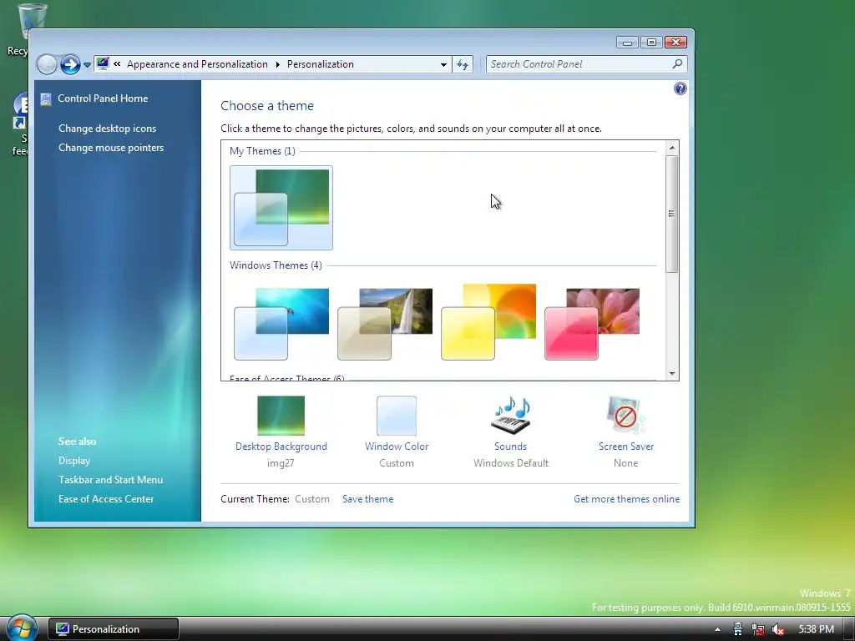
Task: Click the Control Panel Home icon
Action: click(46, 98)
